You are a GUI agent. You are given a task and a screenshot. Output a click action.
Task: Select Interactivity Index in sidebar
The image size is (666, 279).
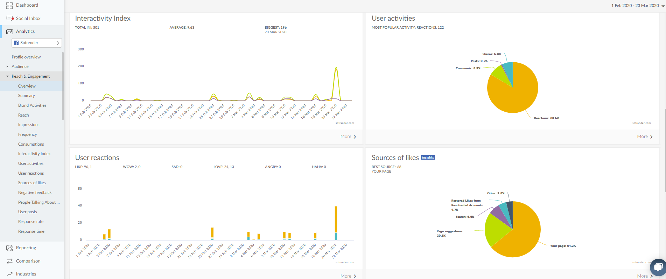pyautogui.click(x=34, y=154)
